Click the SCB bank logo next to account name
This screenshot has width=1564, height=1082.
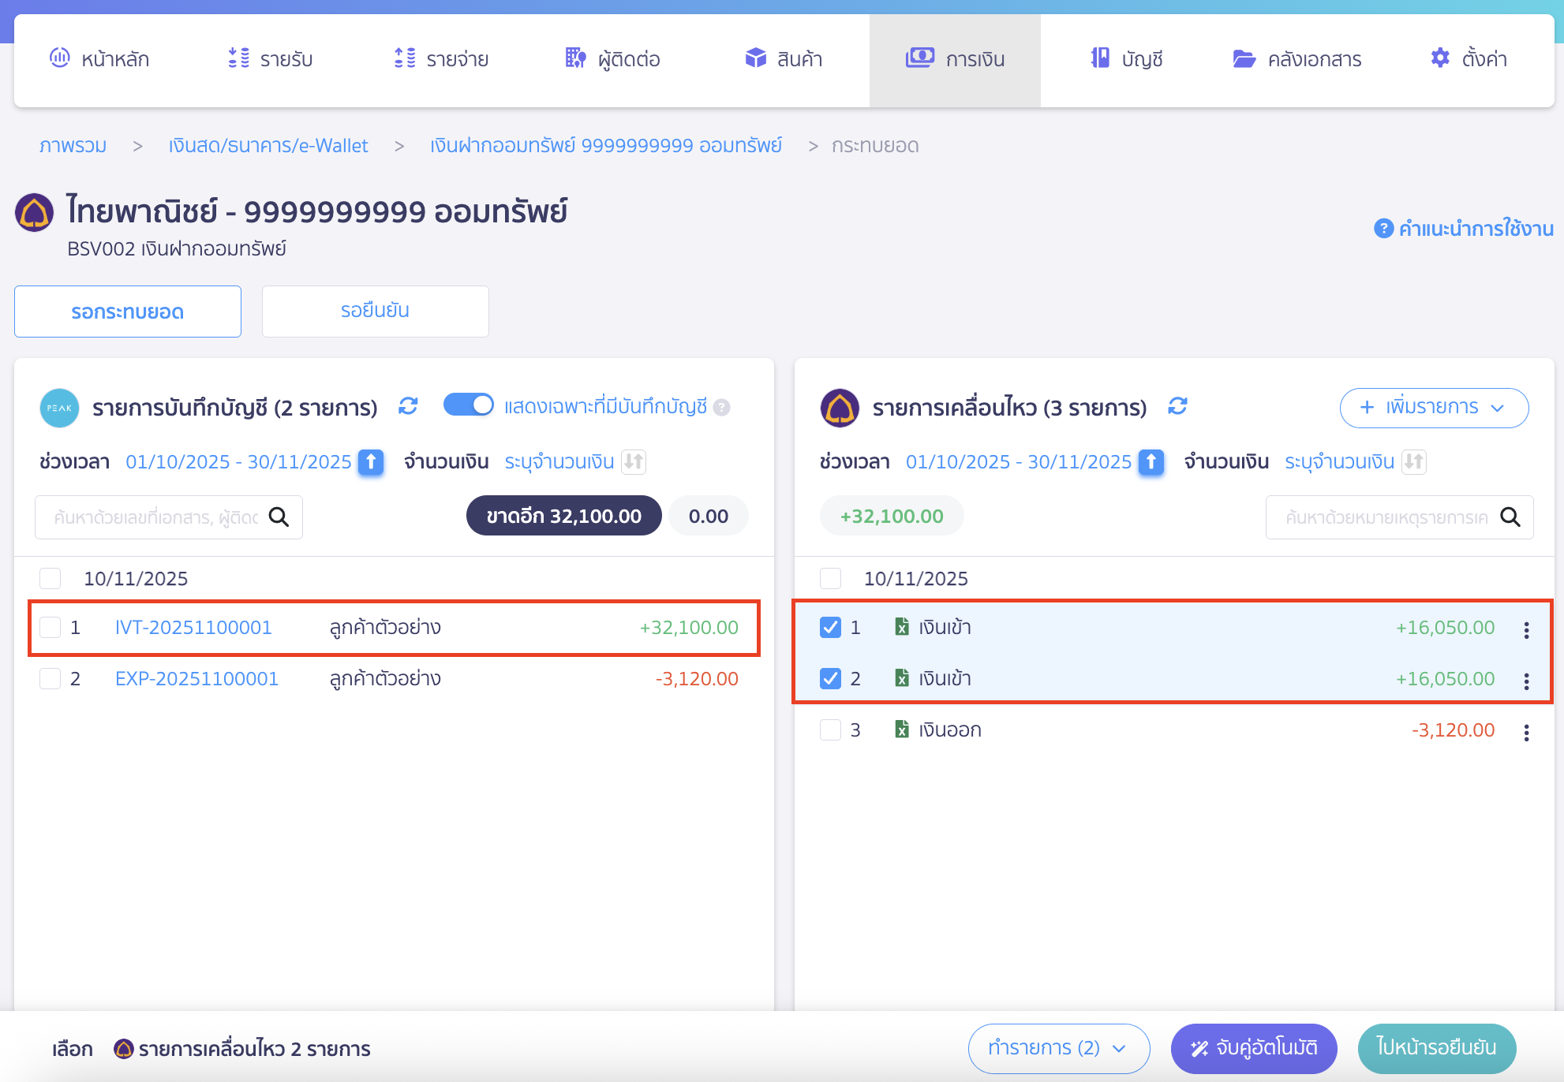[33, 212]
